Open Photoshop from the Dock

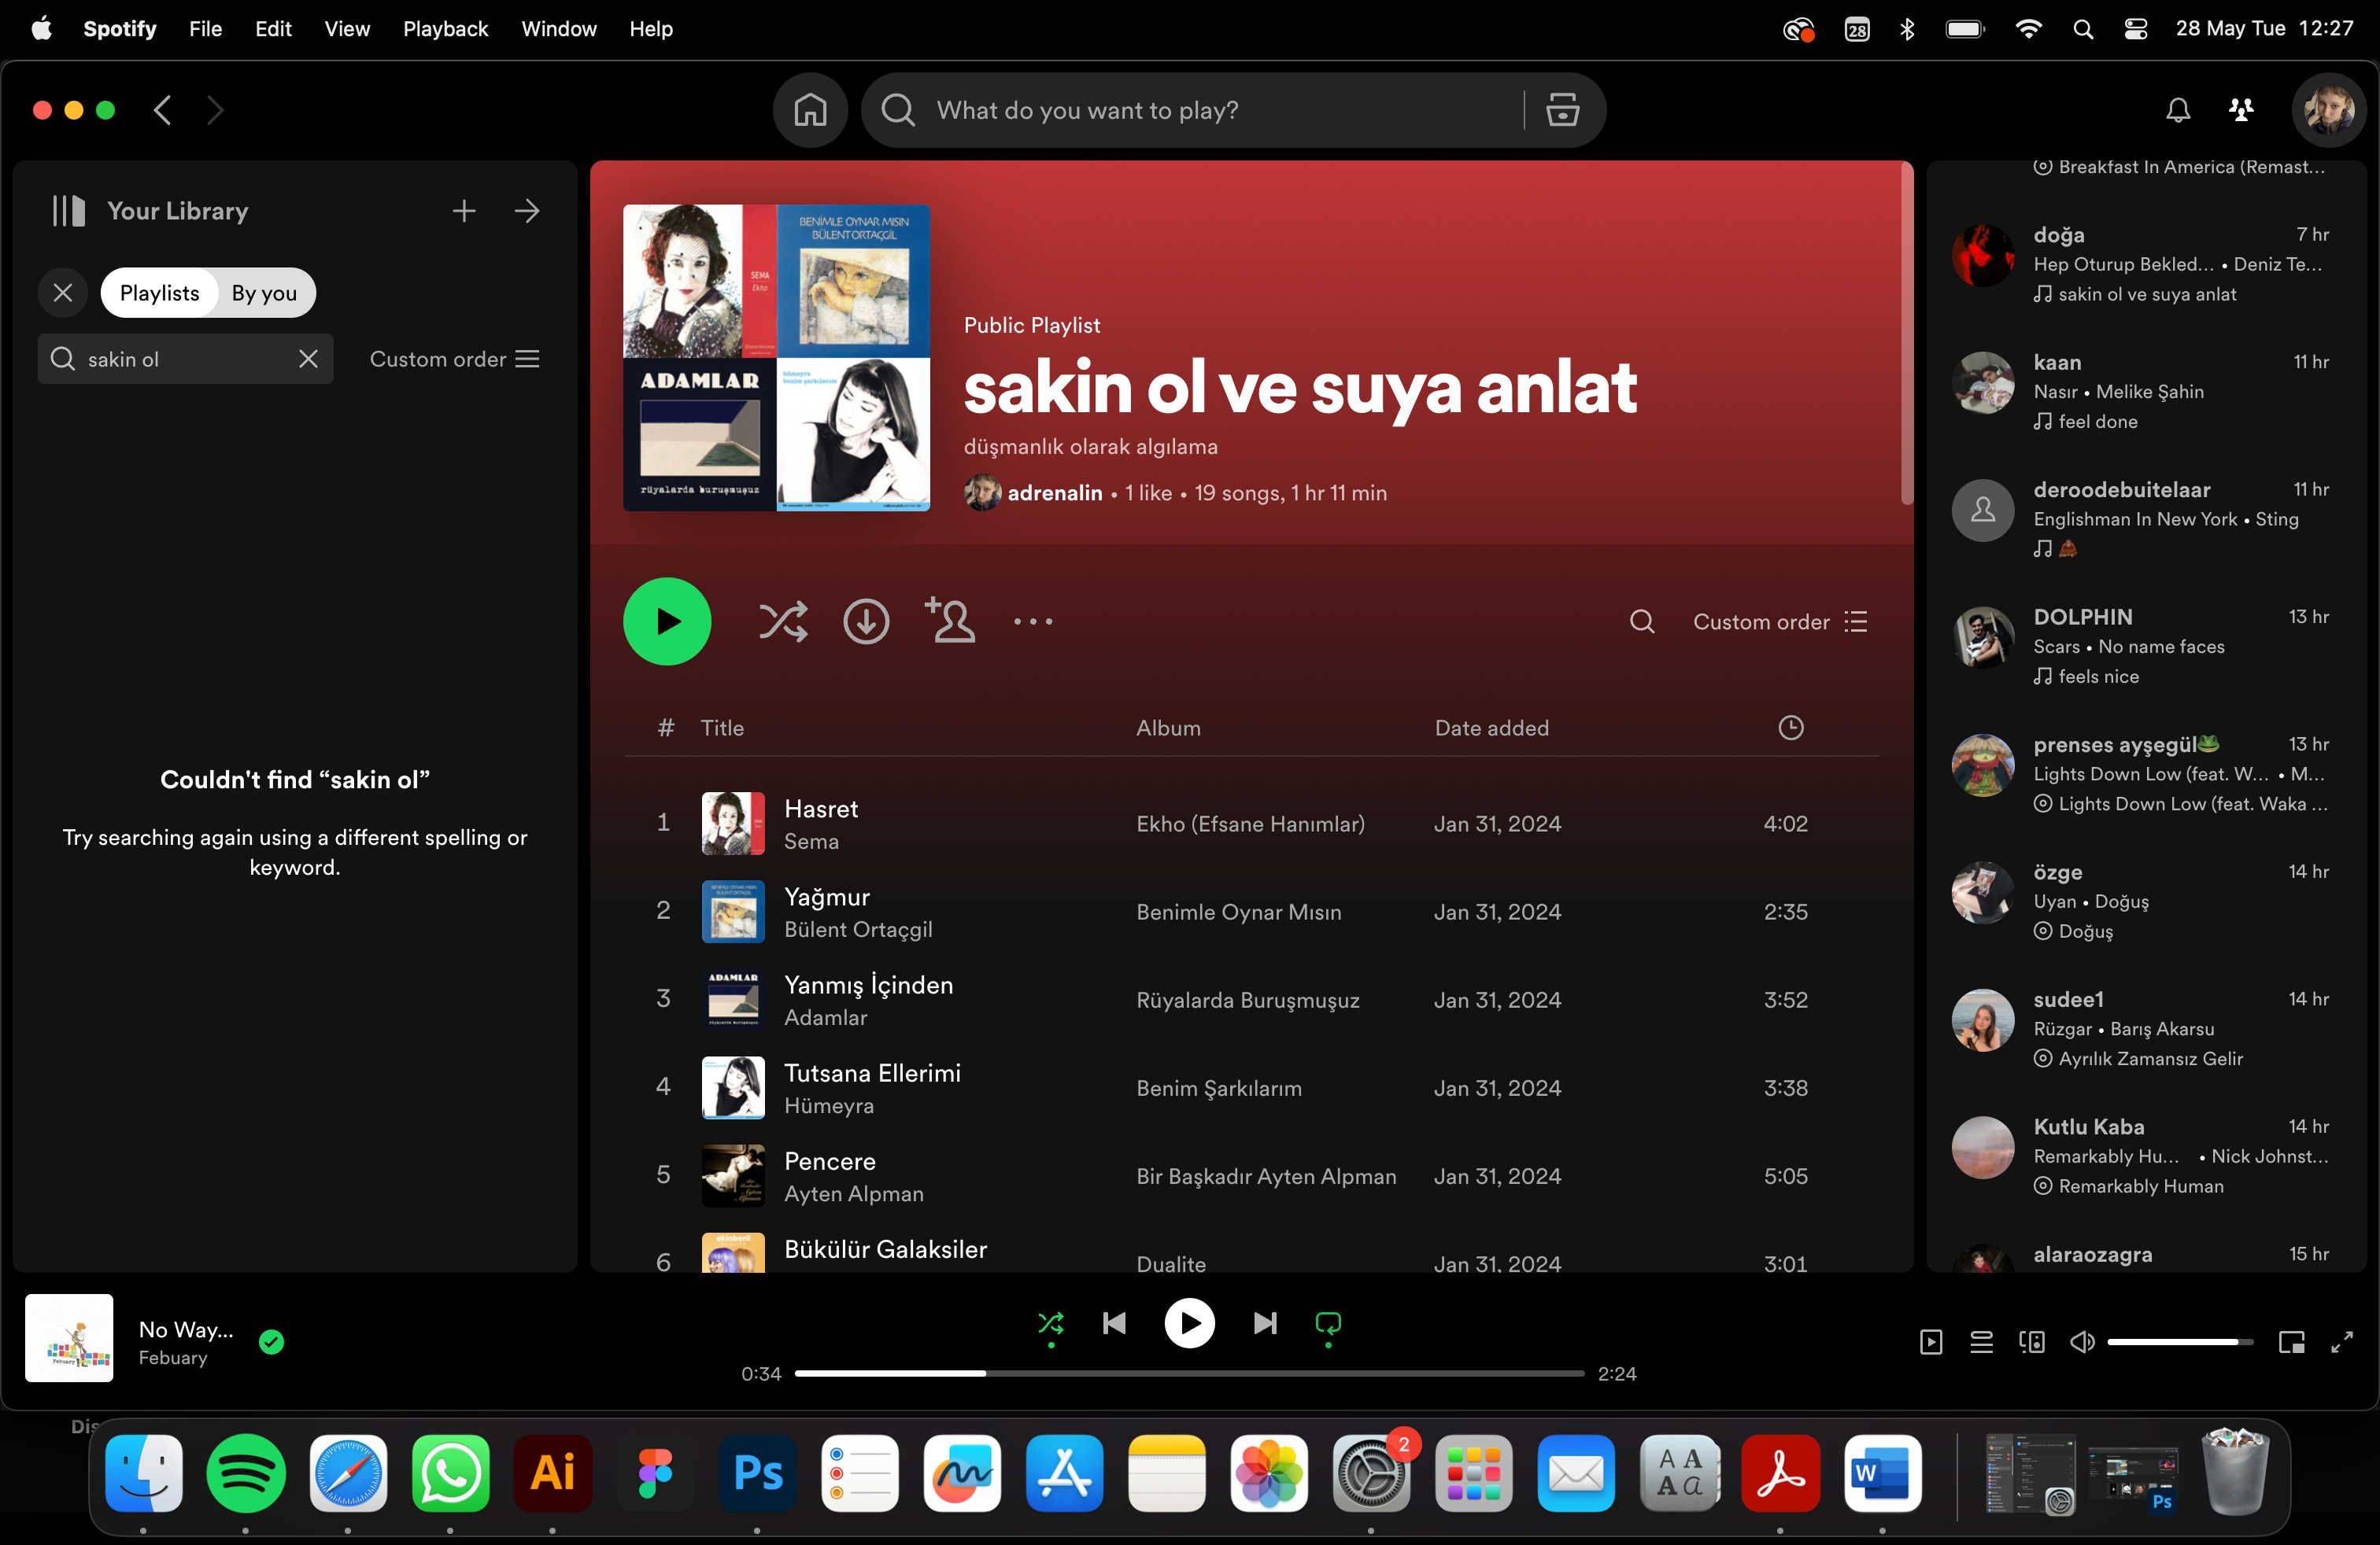(x=757, y=1473)
